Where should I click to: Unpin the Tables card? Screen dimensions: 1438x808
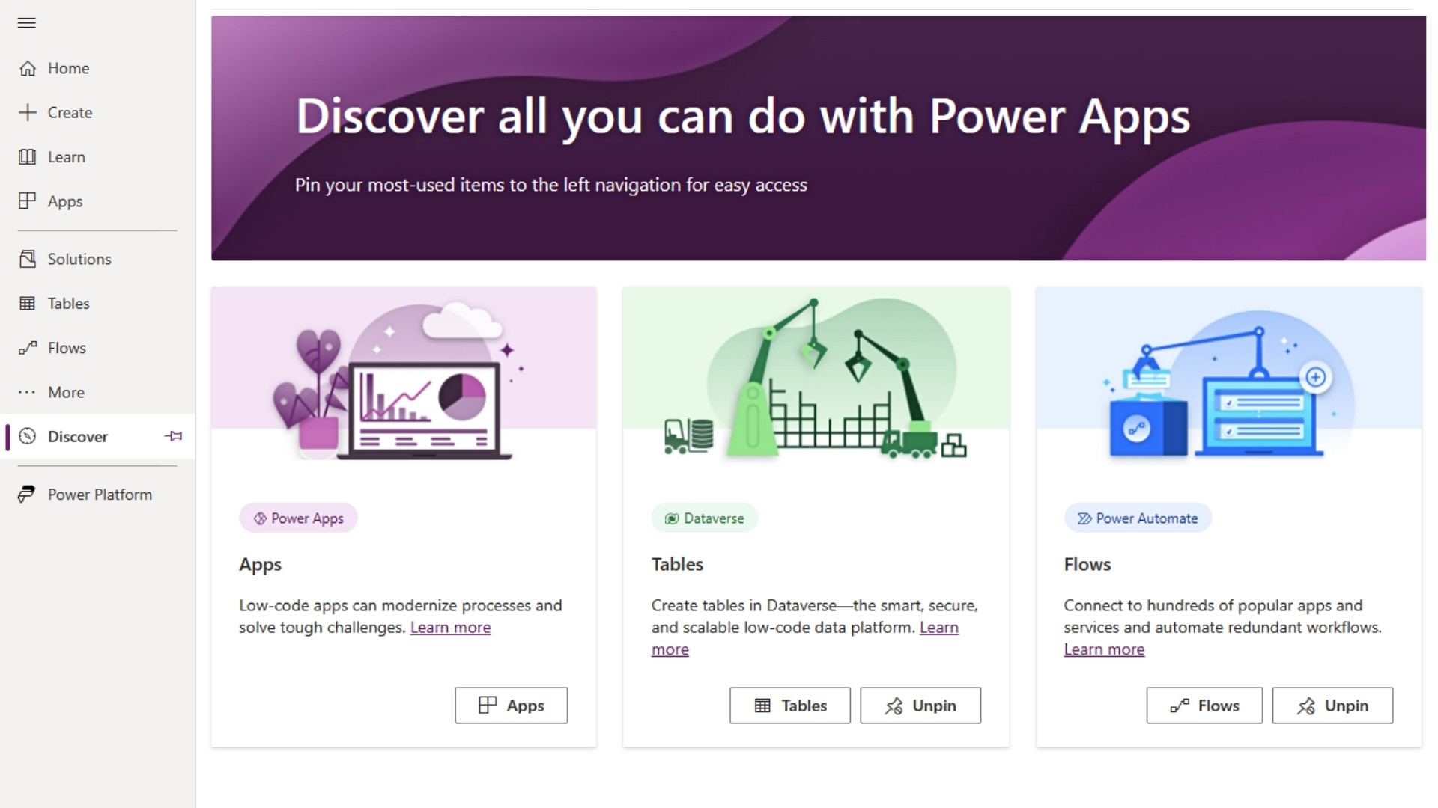coord(920,706)
